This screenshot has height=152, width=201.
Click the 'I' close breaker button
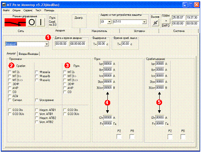tap(41, 22)
